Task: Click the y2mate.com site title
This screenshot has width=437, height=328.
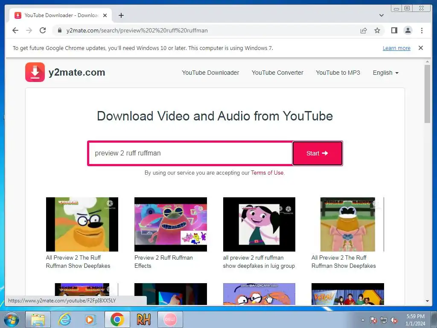Action: tap(77, 73)
